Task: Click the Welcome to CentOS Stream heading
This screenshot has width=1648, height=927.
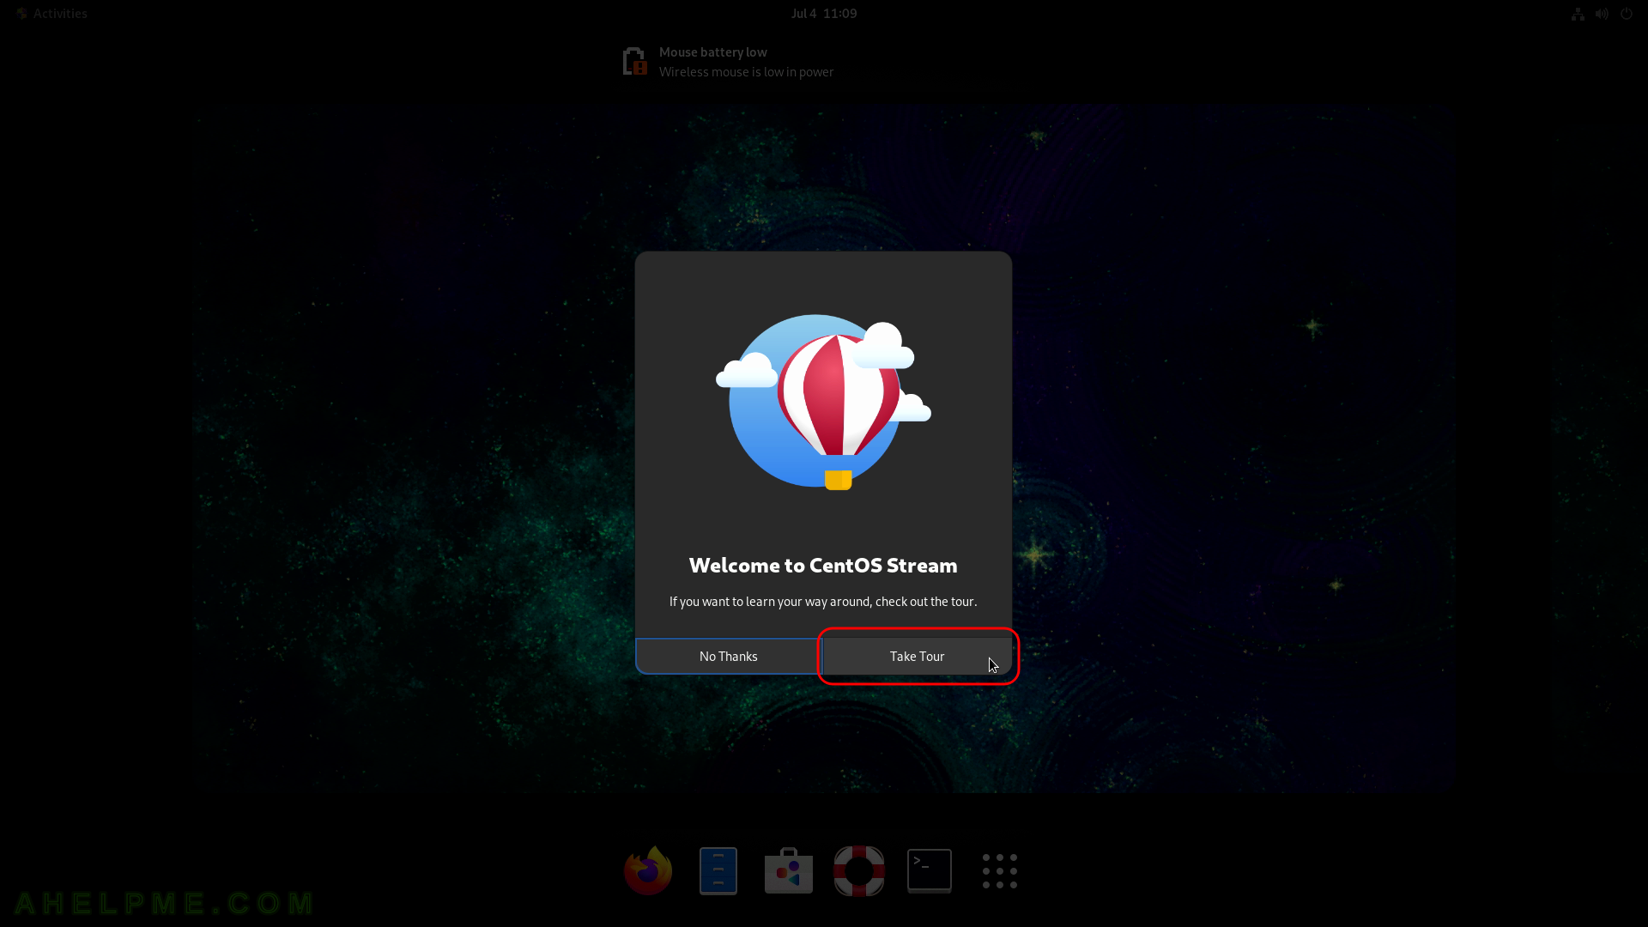Action: (823, 565)
